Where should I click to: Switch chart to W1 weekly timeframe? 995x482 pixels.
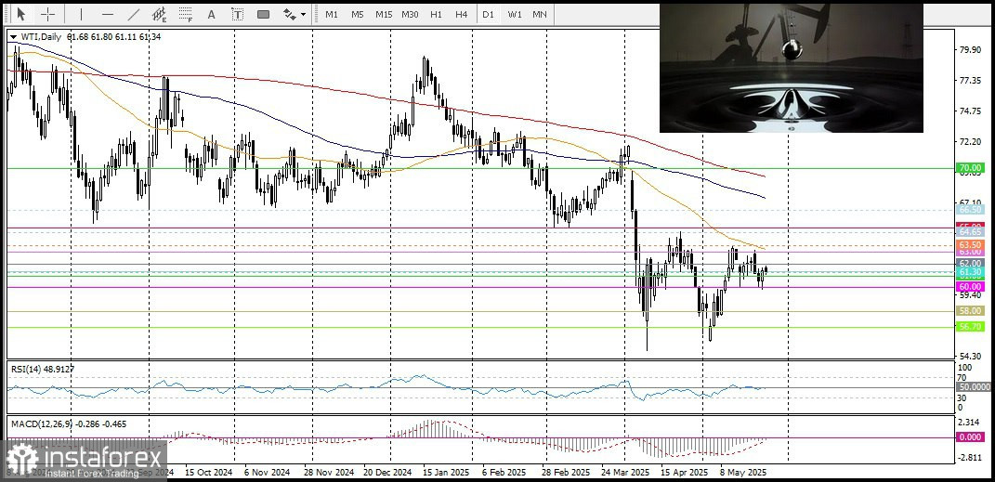click(514, 14)
